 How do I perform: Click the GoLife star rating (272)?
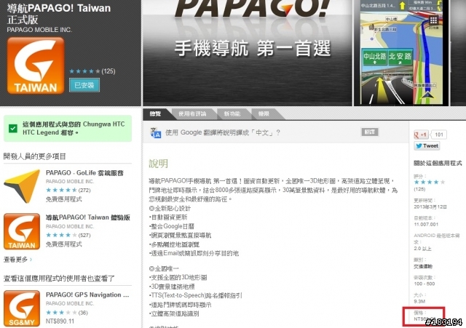point(68,190)
